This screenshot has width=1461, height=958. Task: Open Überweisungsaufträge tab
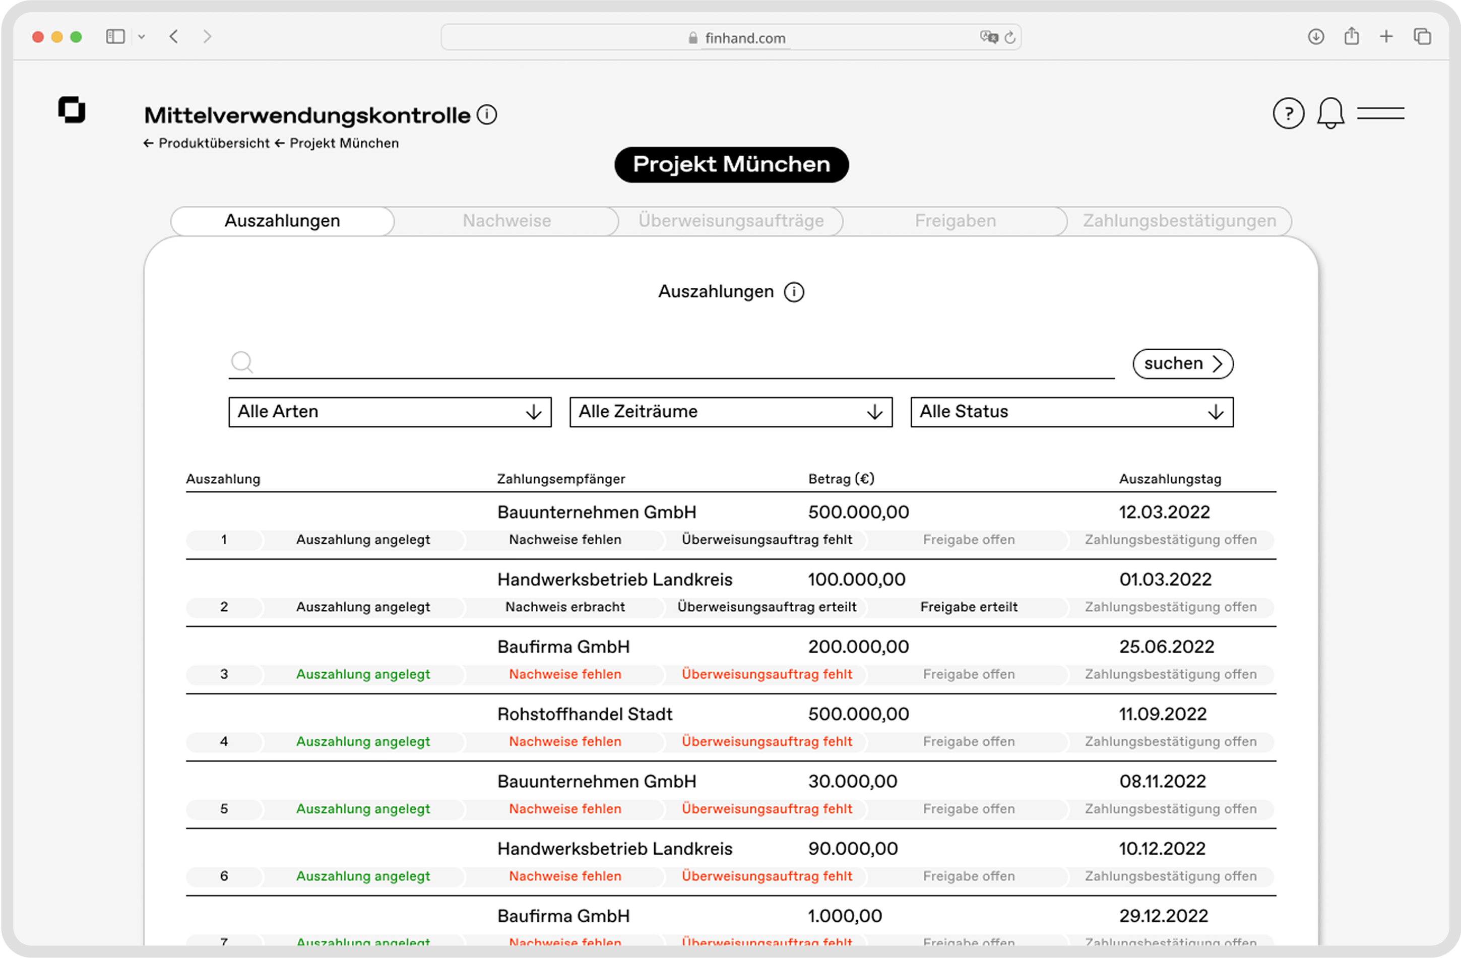pyautogui.click(x=731, y=221)
